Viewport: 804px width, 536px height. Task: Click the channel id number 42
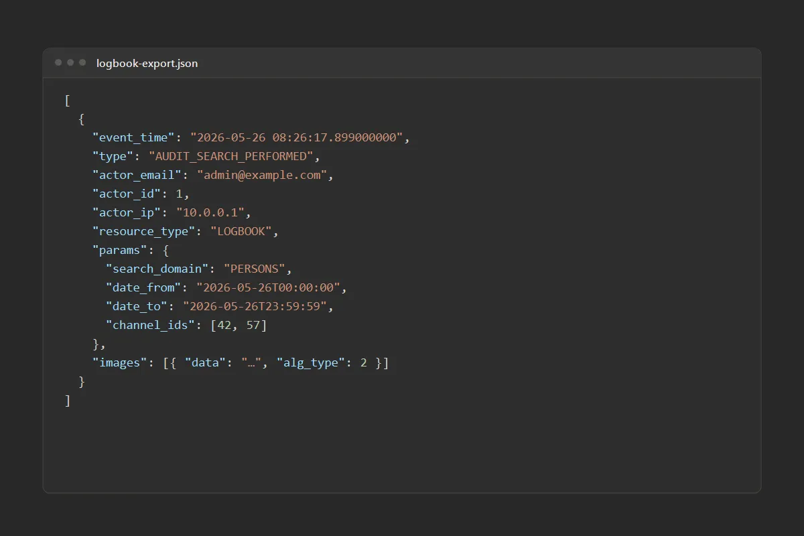224,325
